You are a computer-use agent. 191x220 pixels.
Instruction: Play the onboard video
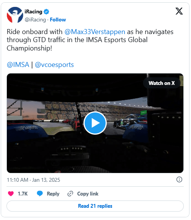coord(95,123)
